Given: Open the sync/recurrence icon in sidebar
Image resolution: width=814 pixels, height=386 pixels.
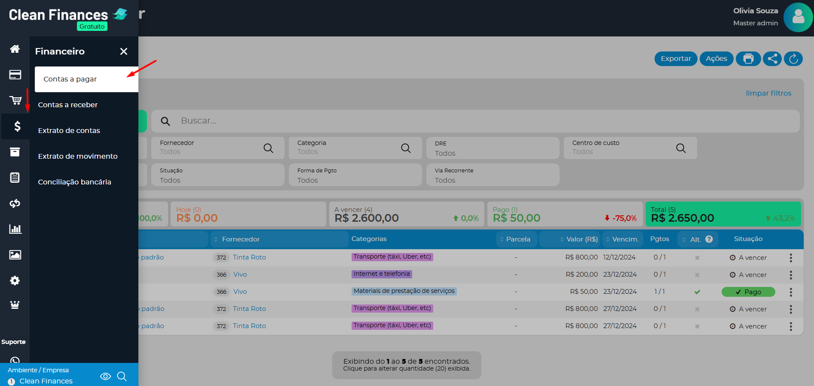Looking at the screenshot, I should pos(15,203).
